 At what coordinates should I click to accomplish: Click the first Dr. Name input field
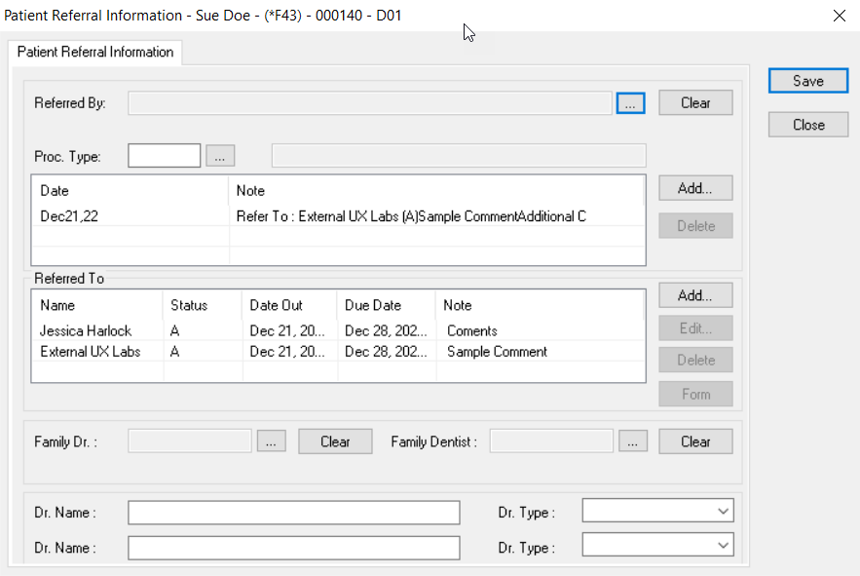(294, 513)
